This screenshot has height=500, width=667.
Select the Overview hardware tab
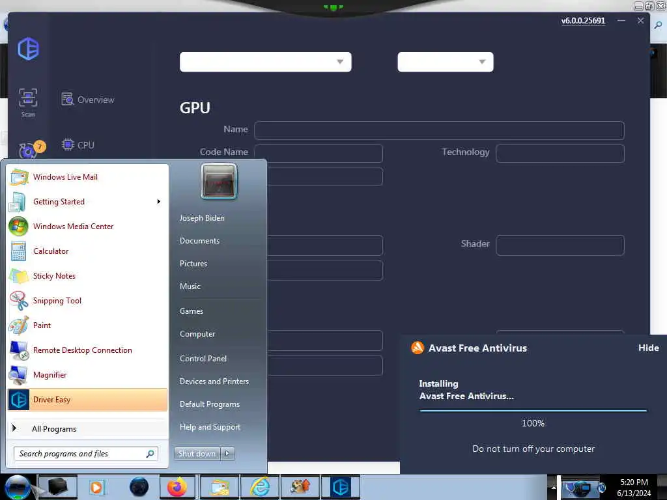(88, 100)
